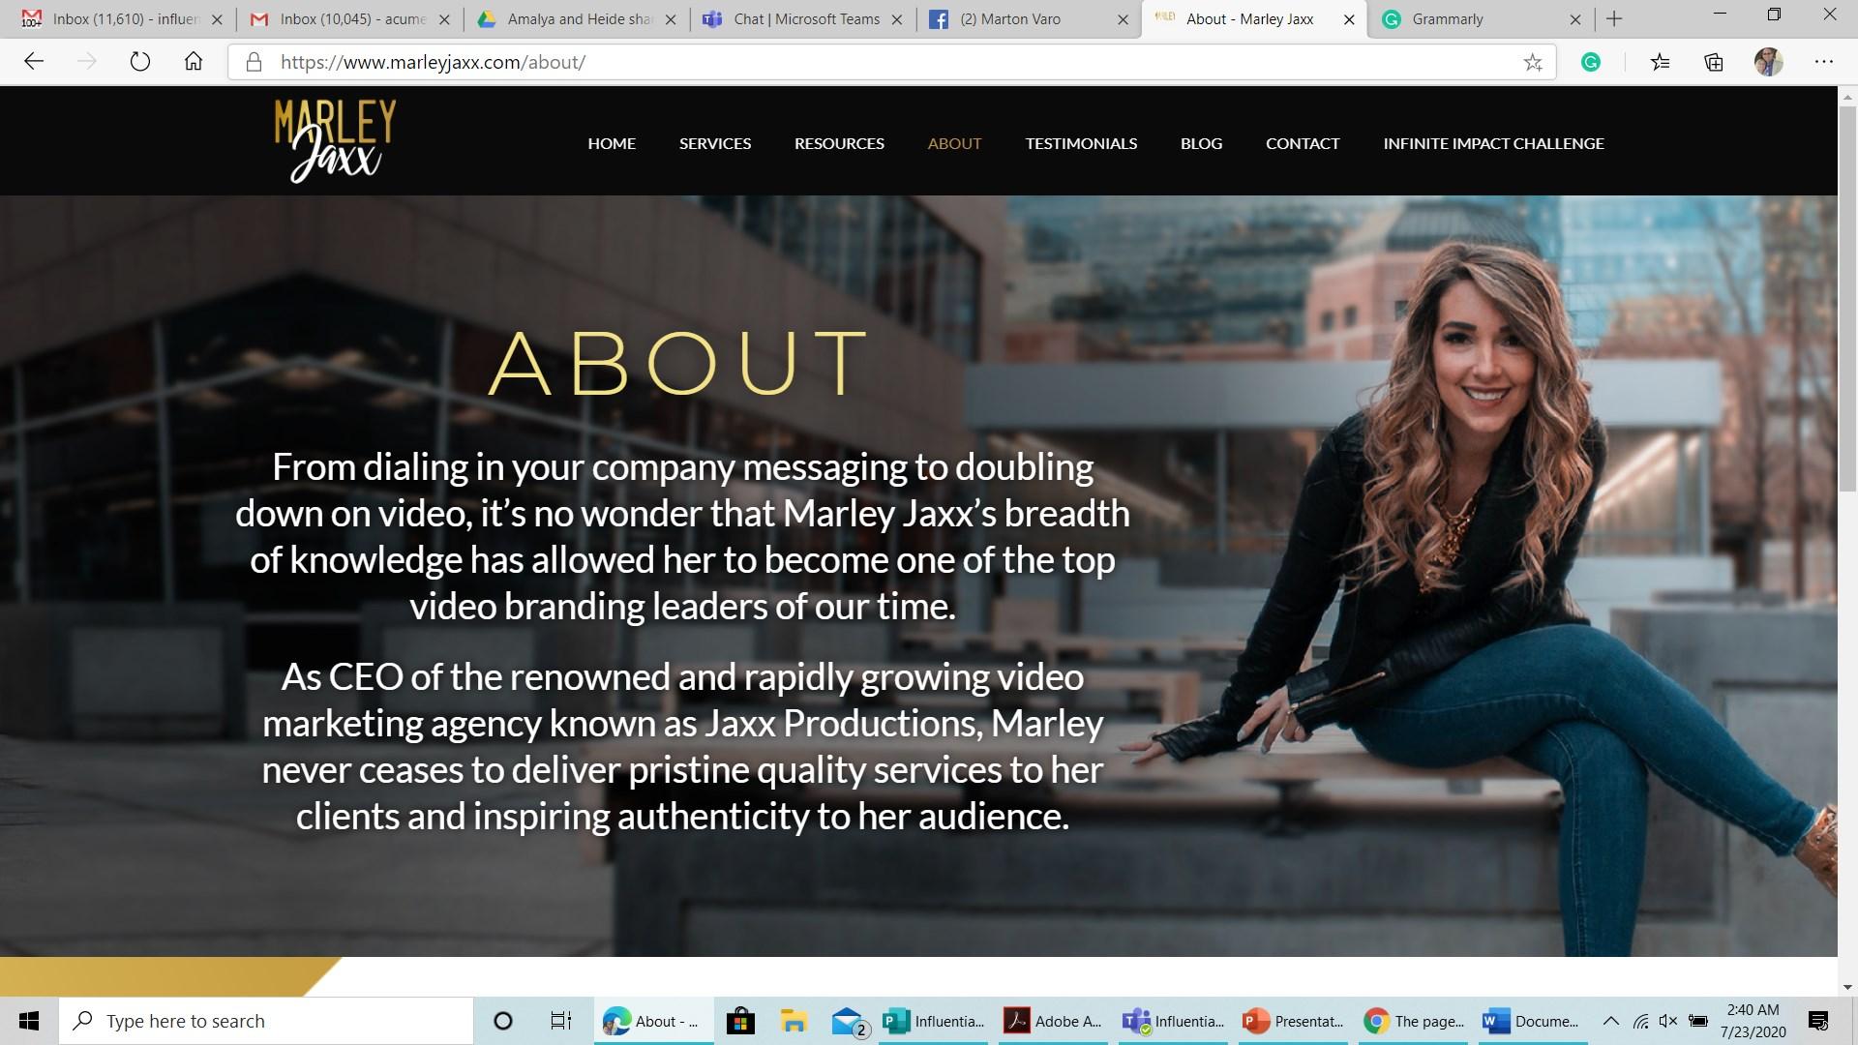The width and height of the screenshot is (1858, 1045).
Task: Show hidden system tray icons
Action: point(1611,1021)
